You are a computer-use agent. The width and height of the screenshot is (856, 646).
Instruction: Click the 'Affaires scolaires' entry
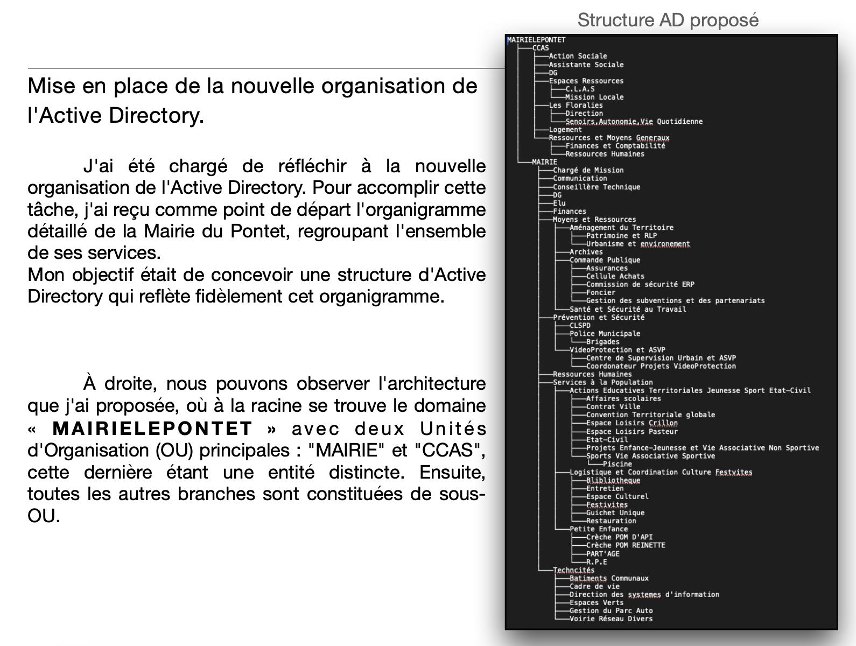pyautogui.click(x=623, y=399)
